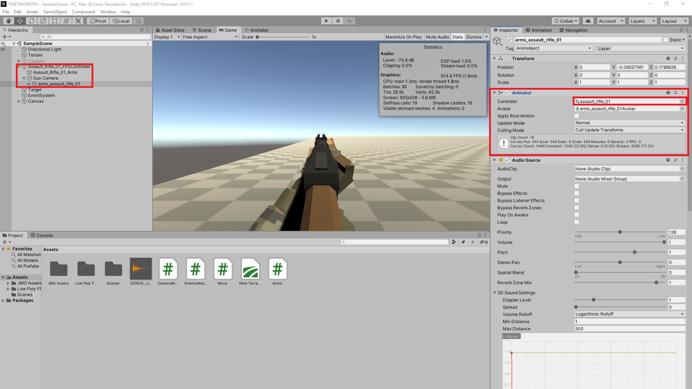Click the Mute Audio button
The width and height of the screenshot is (692, 389).
(x=437, y=37)
